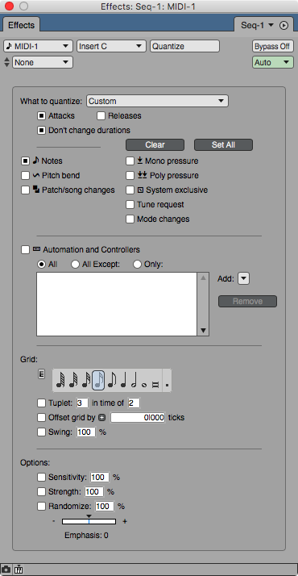Select the 64th note grid value
Screen dimensions: 298x576
click(x=73, y=380)
